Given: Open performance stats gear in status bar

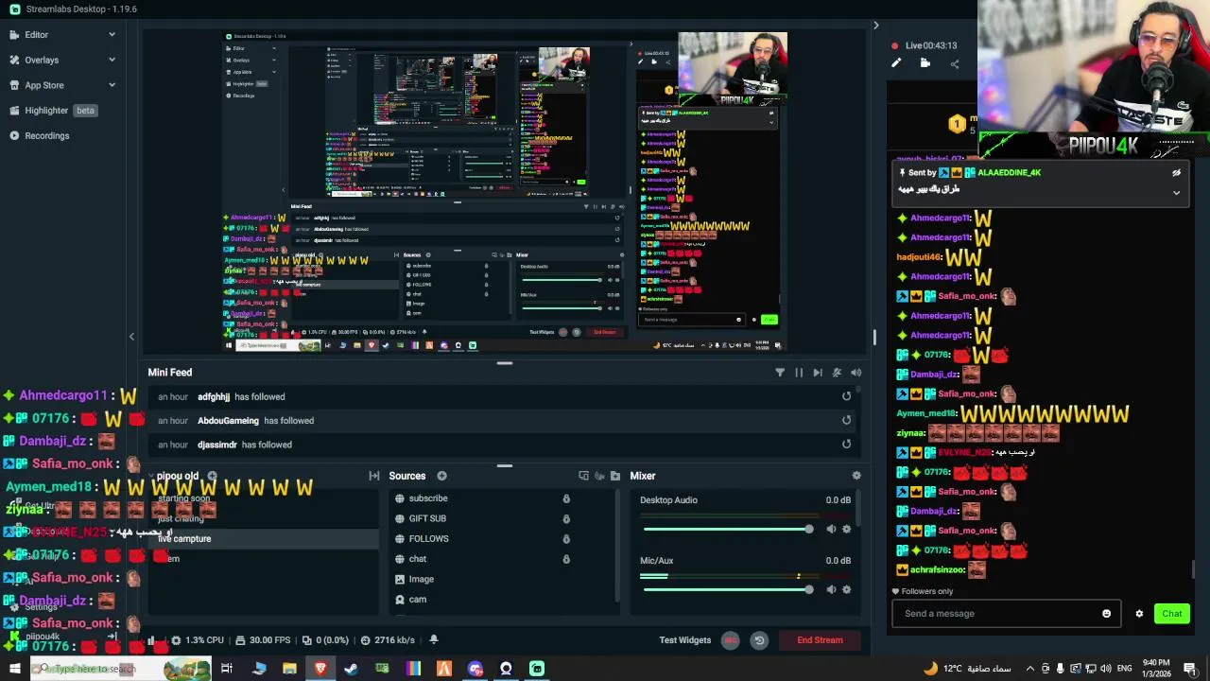Looking at the screenshot, I should tap(176, 640).
